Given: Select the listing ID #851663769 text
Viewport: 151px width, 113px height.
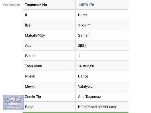Looking at the screenshot, I should pos(11,5).
